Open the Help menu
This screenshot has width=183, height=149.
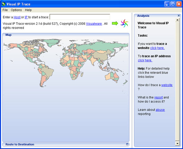click(x=28, y=10)
